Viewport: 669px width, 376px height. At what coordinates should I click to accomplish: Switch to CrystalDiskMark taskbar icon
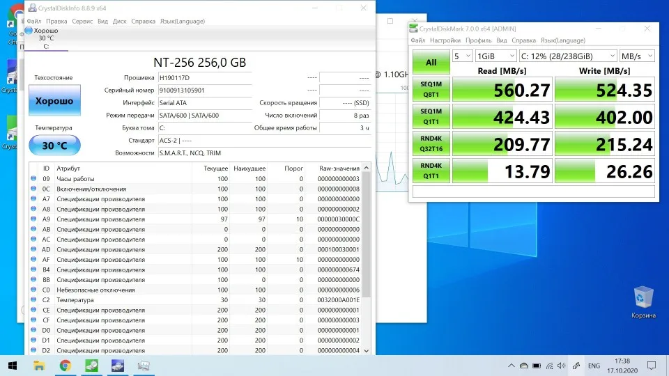pyautogui.click(x=91, y=366)
